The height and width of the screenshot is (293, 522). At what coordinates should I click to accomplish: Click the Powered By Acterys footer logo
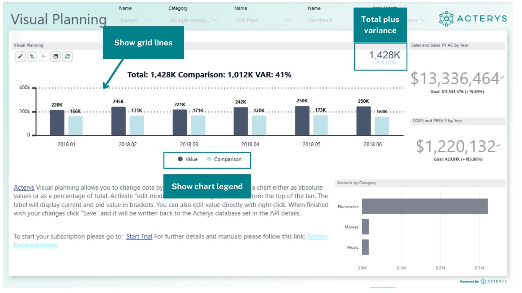tap(483, 282)
